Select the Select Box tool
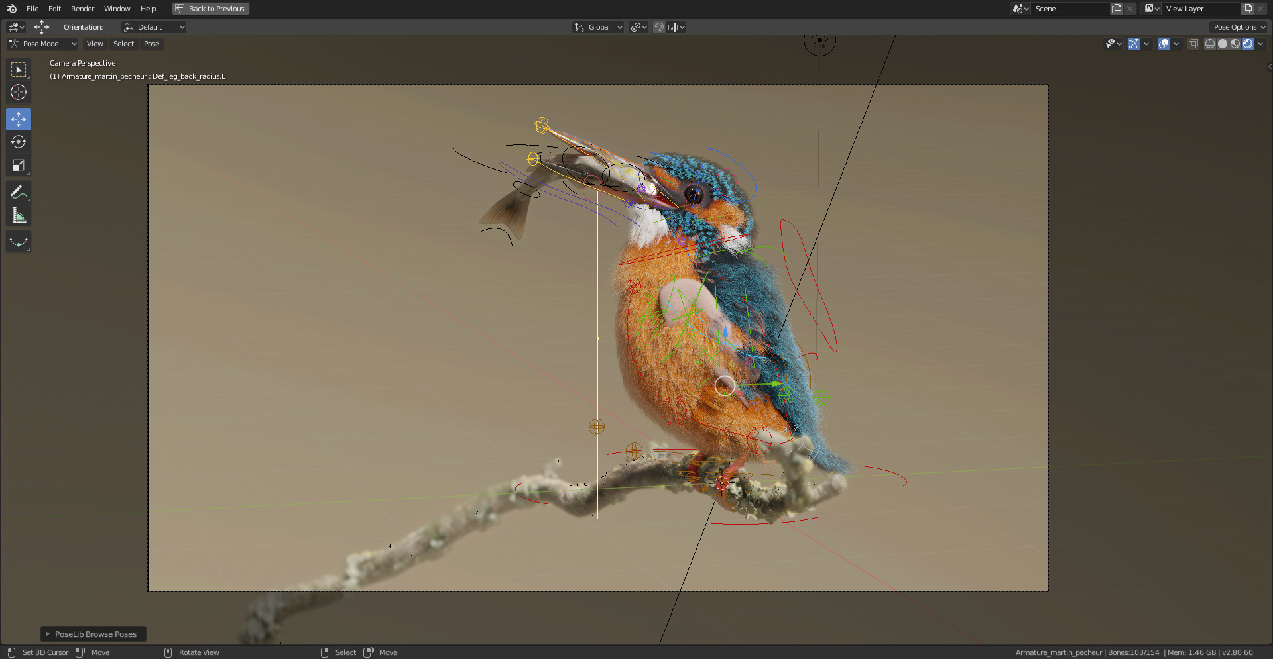 coord(19,70)
